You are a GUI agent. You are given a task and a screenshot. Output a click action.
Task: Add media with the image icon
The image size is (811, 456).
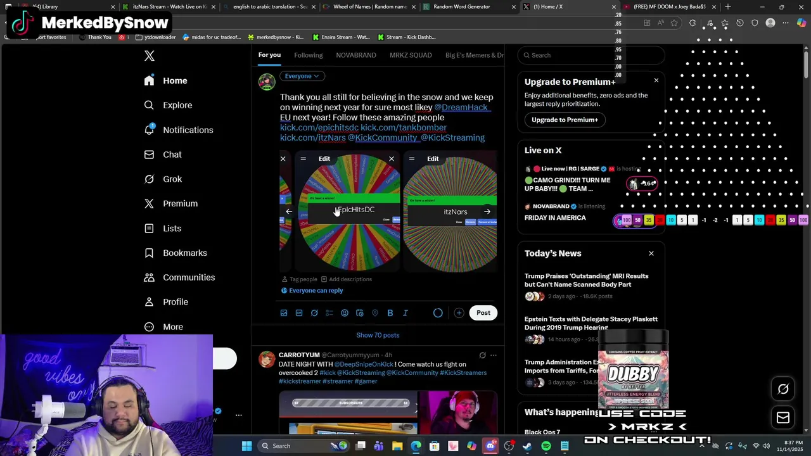(x=284, y=313)
